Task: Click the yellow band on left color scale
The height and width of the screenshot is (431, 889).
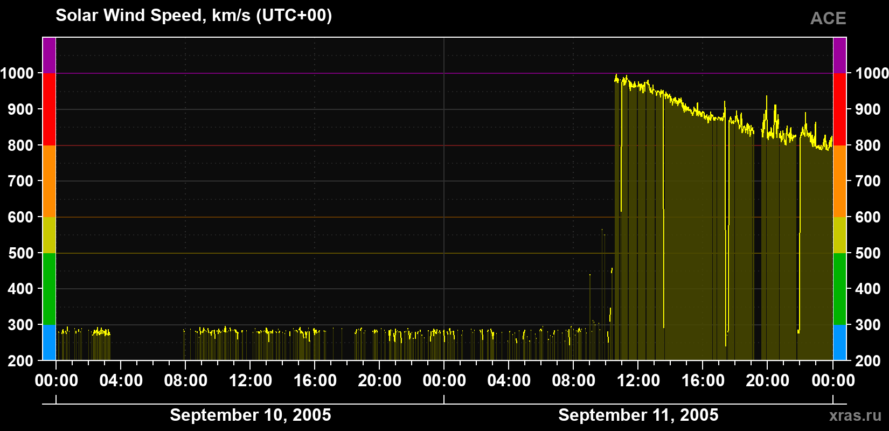Action: (x=49, y=235)
